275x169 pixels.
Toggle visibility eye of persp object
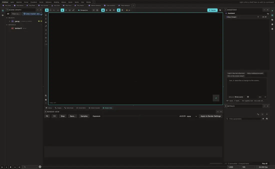tap(39, 21)
